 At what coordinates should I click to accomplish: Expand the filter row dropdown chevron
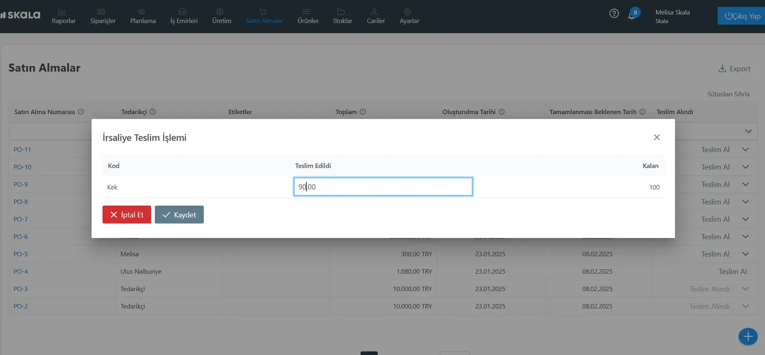tap(748, 131)
